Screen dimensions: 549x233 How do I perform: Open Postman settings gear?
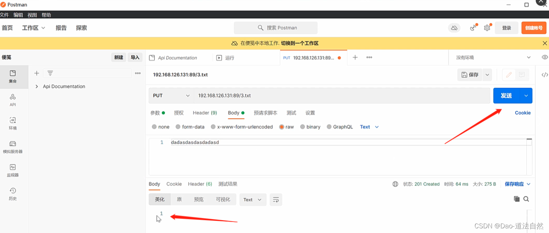(x=487, y=28)
